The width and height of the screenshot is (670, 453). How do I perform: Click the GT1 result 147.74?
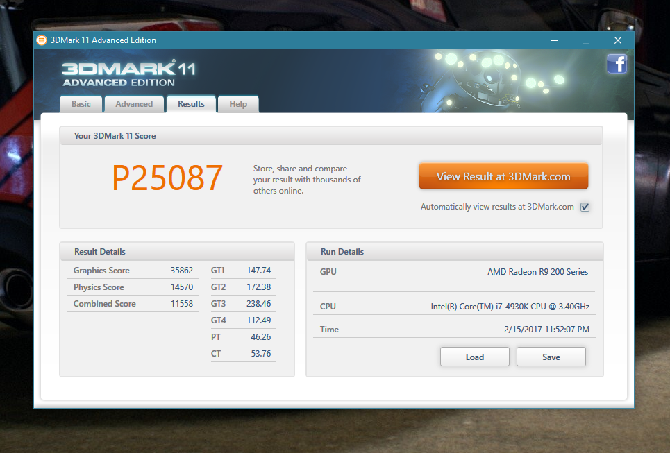coord(258,271)
